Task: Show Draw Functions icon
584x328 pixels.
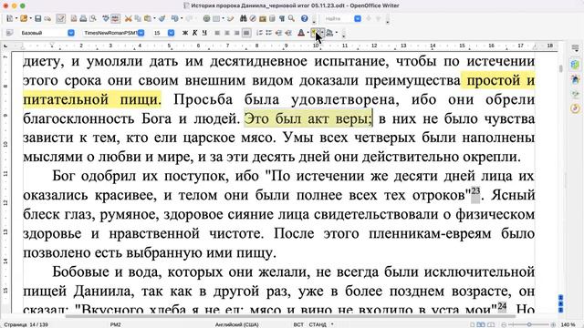Action: pyautogui.click(x=231, y=18)
